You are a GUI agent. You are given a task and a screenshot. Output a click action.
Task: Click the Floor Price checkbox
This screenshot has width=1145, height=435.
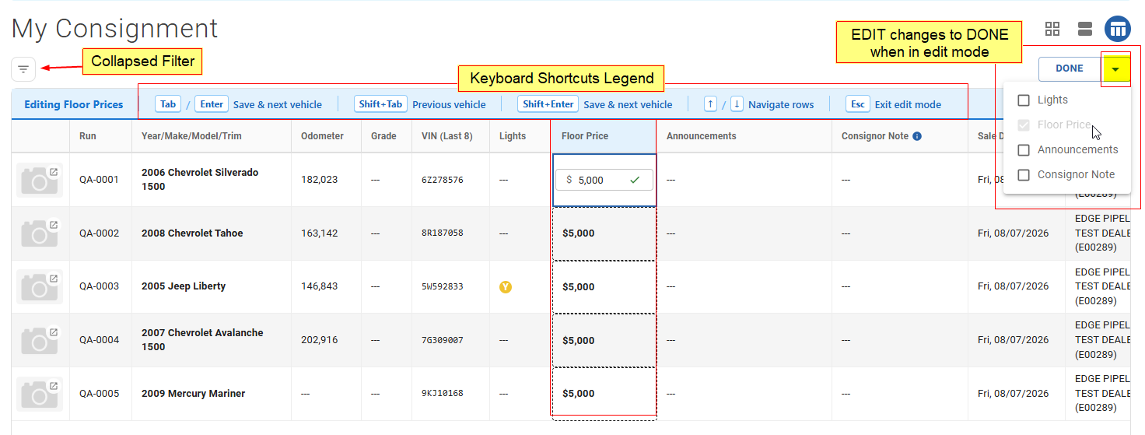click(x=1024, y=125)
